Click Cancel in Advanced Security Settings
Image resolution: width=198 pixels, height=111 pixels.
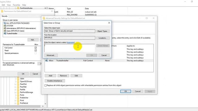coord(138,91)
